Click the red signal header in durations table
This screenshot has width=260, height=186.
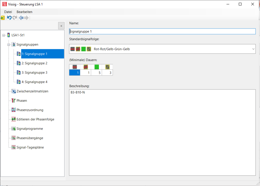(x=75, y=67)
